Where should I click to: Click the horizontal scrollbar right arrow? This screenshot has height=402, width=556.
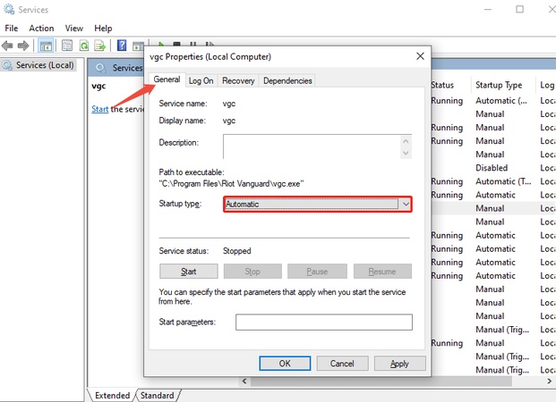tap(549, 381)
